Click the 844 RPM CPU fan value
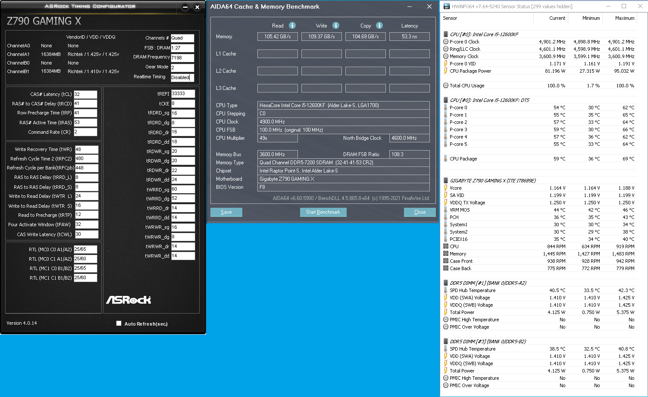Screen dimensions: 648x397 pyautogui.click(x=556, y=246)
